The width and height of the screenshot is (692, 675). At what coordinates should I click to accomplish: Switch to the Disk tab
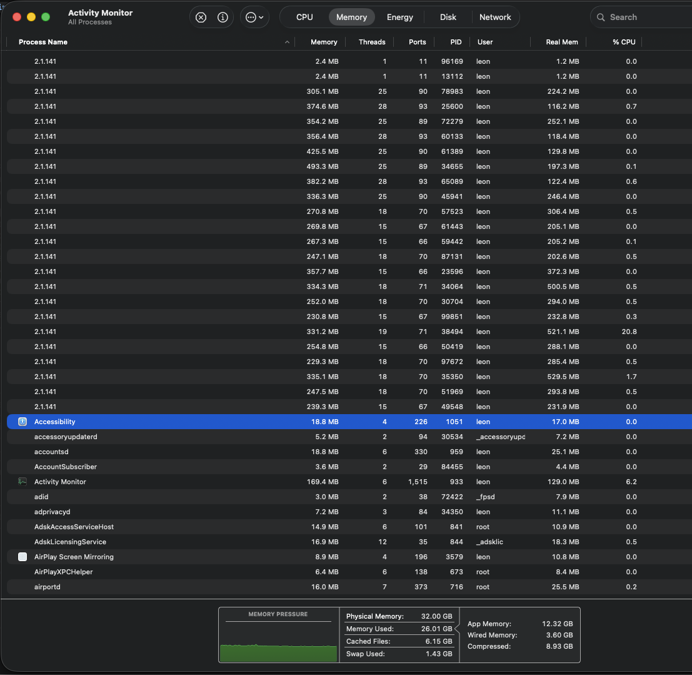pyautogui.click(x=448, y=18)
